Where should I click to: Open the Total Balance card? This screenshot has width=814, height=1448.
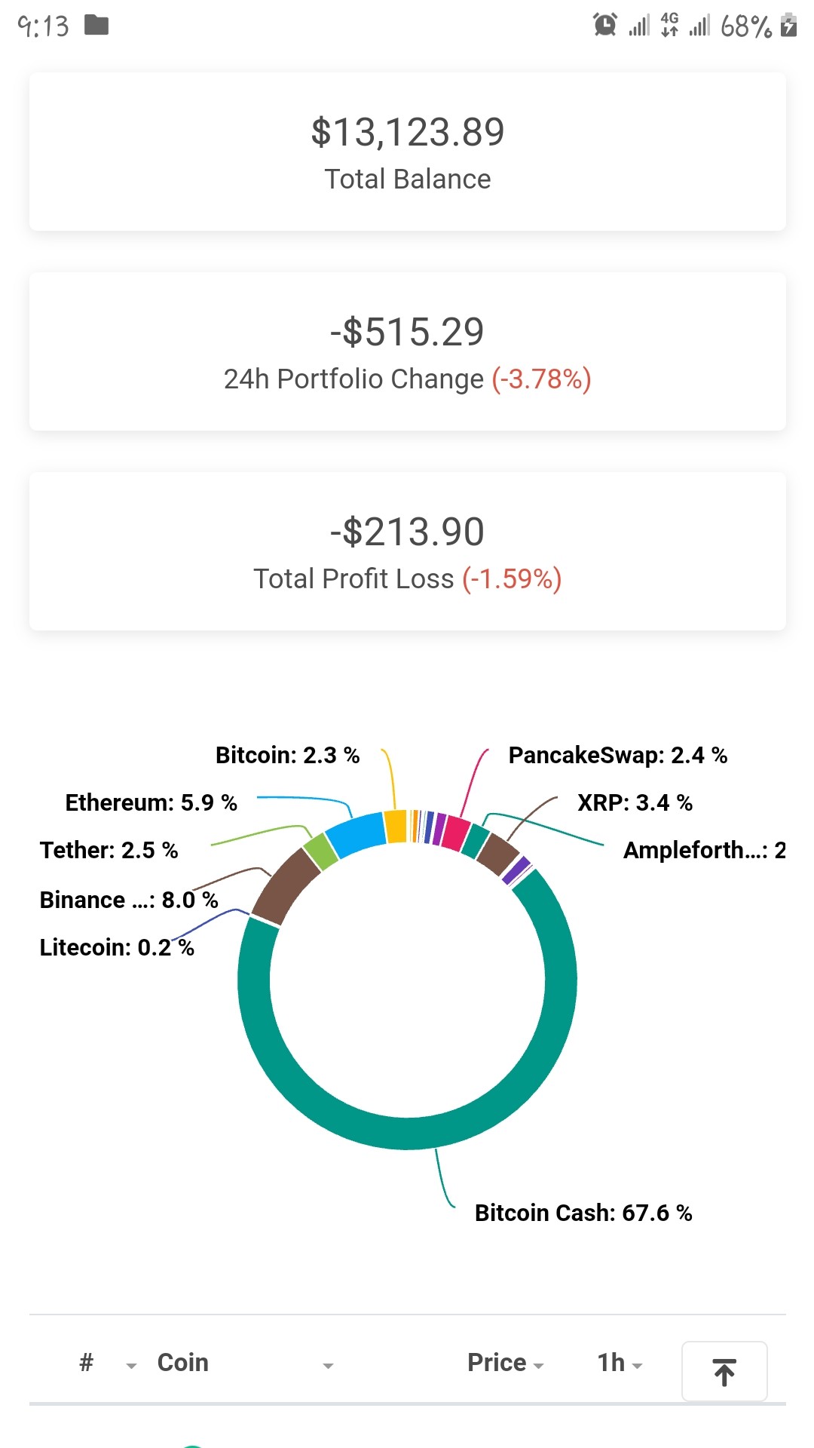click(x=408, y=152)
